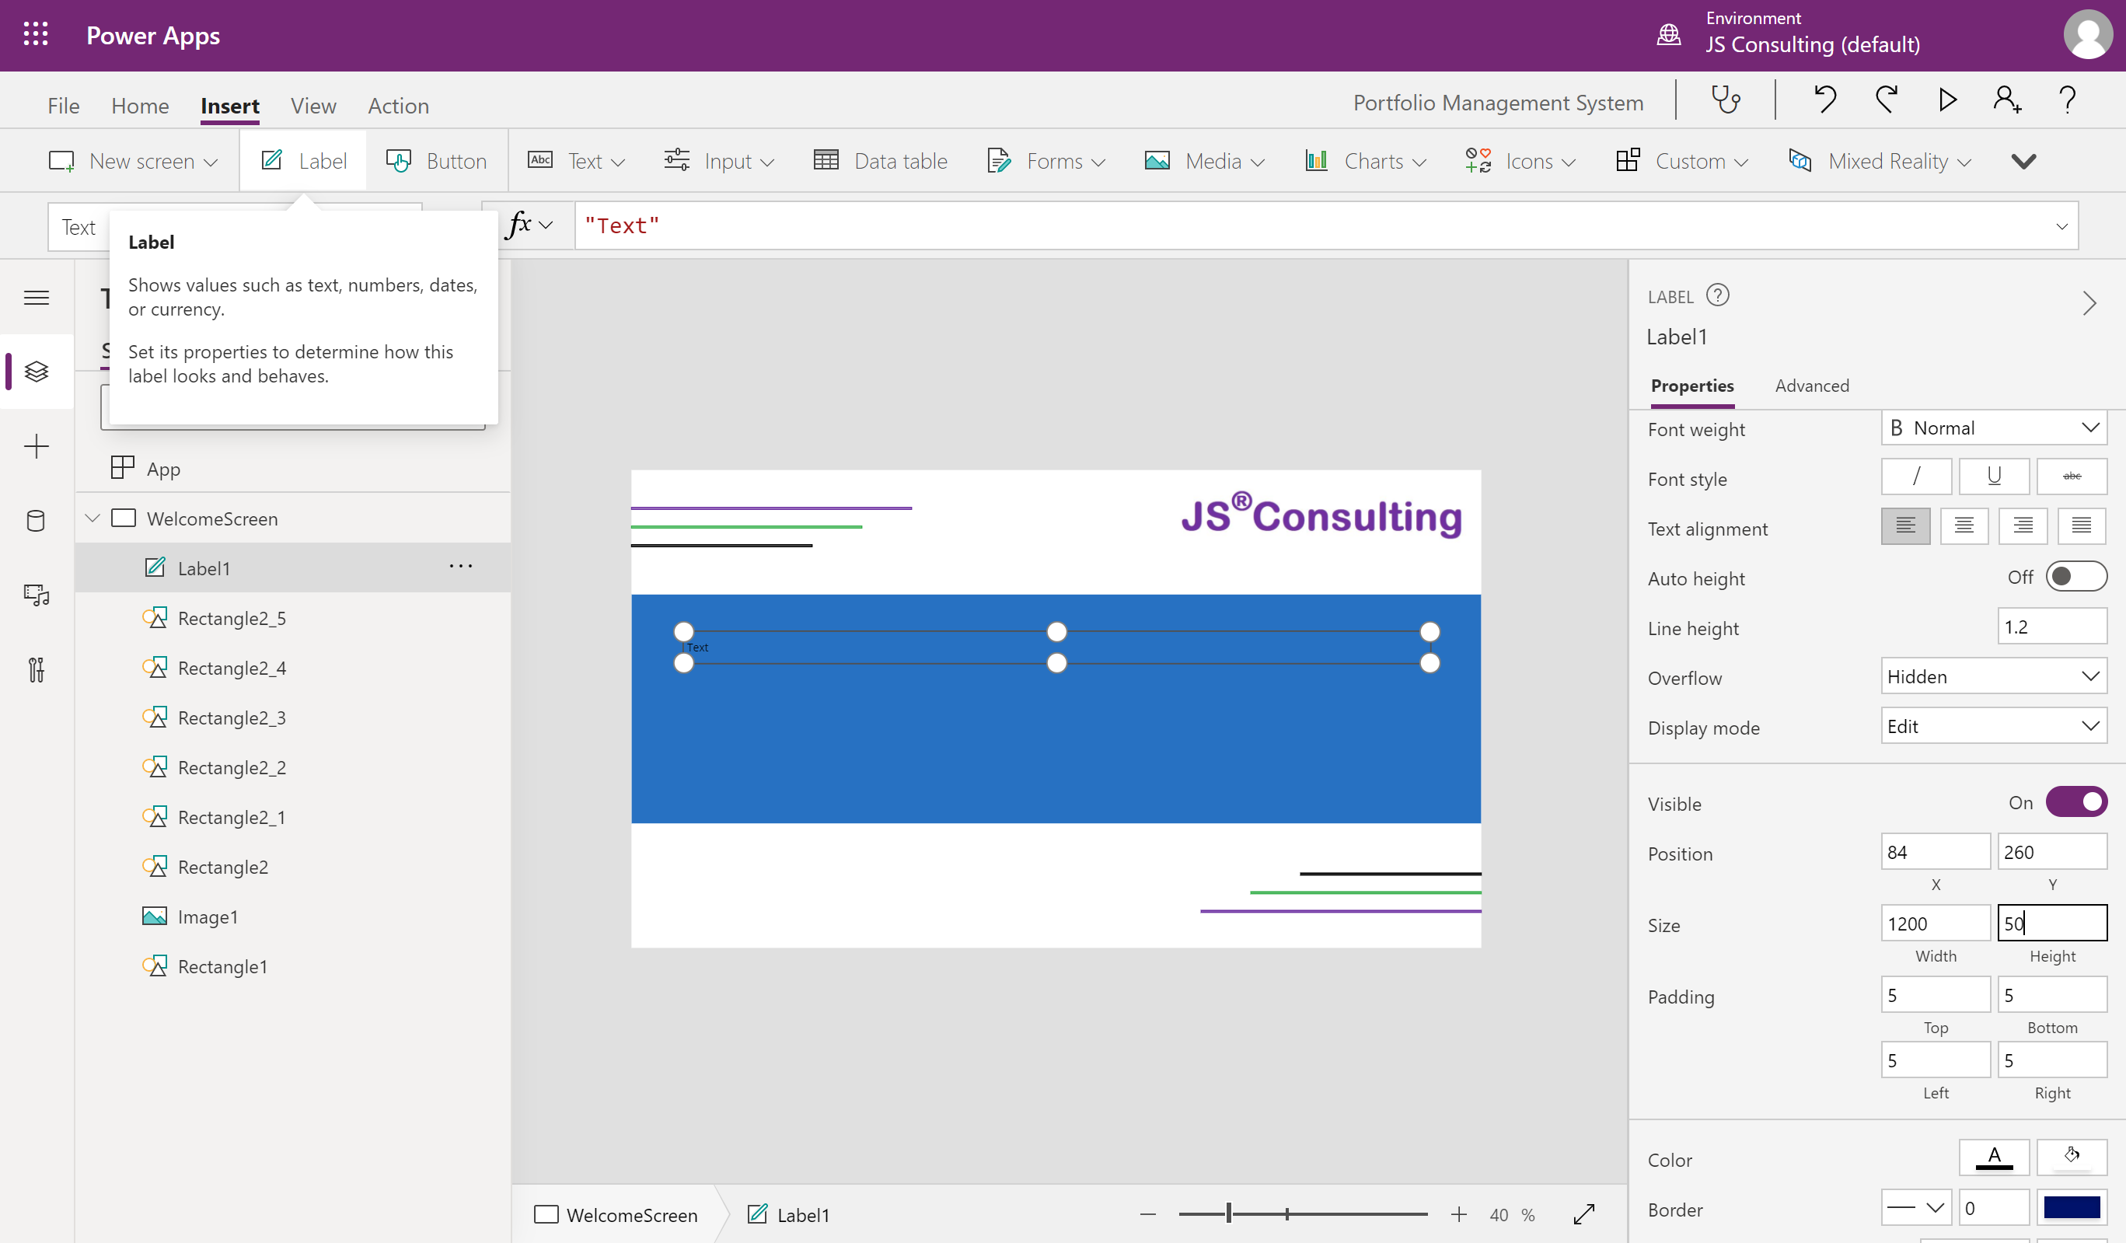2126x1243 pixels.
Task: Click the border color swatch
Action: pos(2071,1208)
